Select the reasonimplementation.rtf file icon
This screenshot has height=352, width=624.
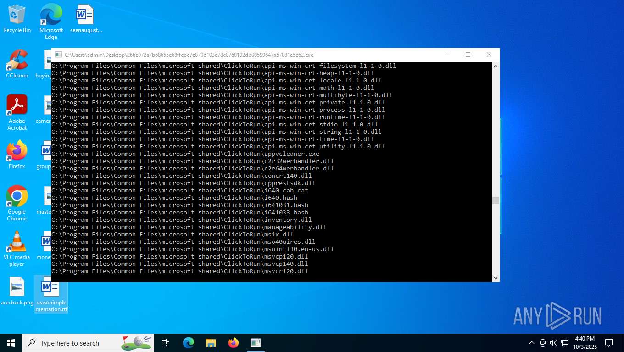click(51, 294)
